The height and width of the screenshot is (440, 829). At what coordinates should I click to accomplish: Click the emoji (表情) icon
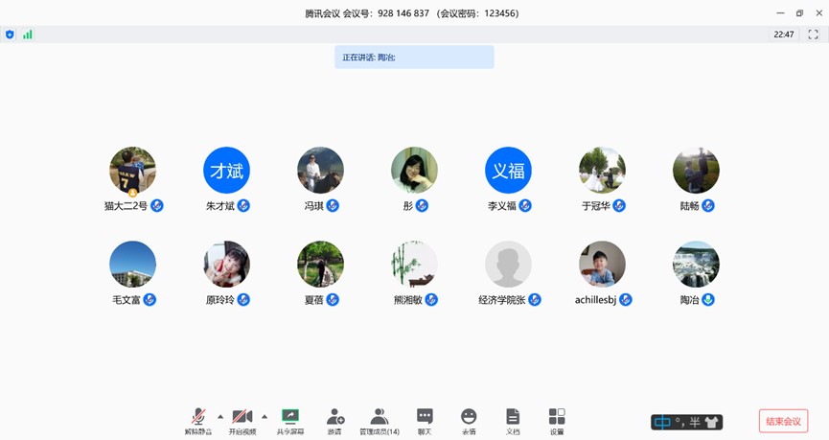(x=469, y=417)
